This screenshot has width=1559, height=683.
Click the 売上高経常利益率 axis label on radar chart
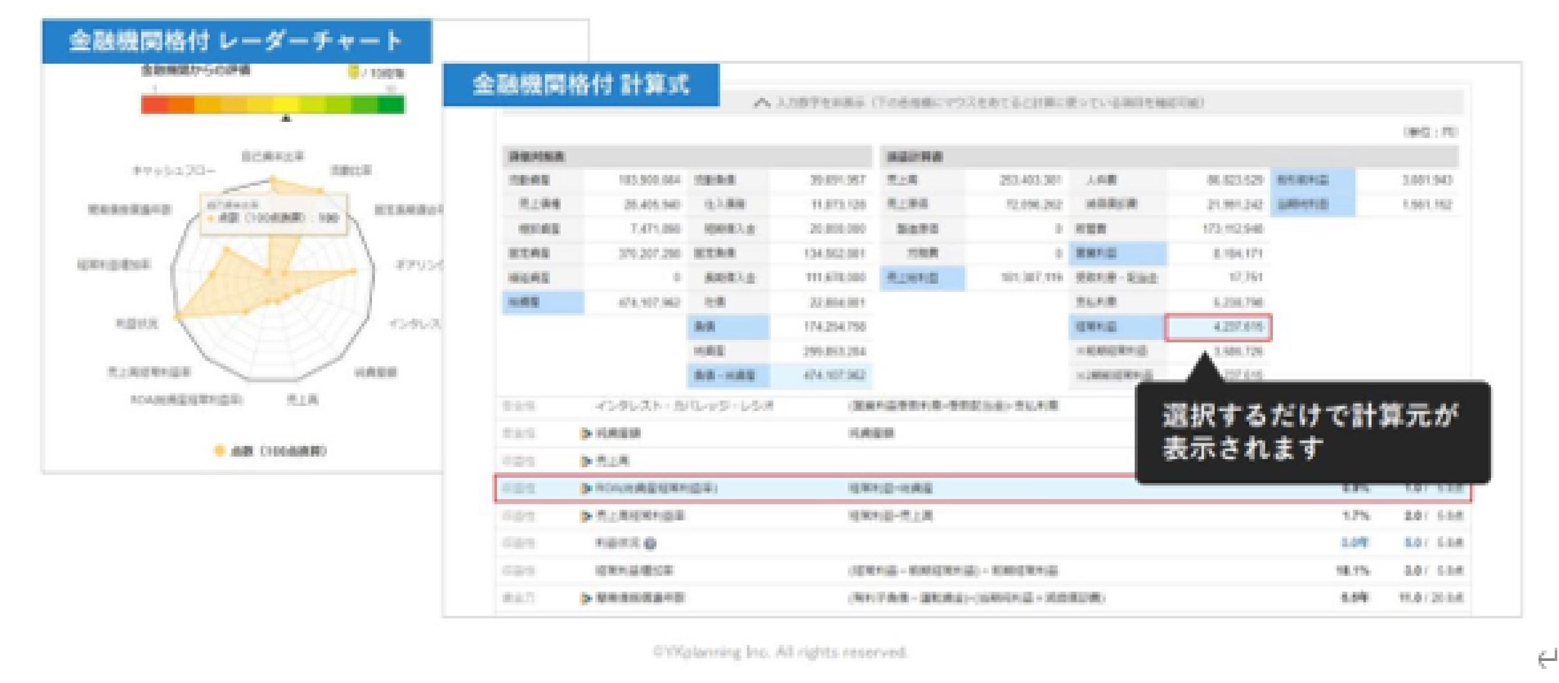point(148,373)
